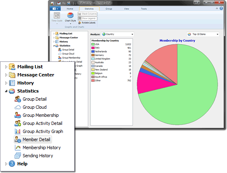Minimize the ribbon with the small arrow

pos(217,8)
